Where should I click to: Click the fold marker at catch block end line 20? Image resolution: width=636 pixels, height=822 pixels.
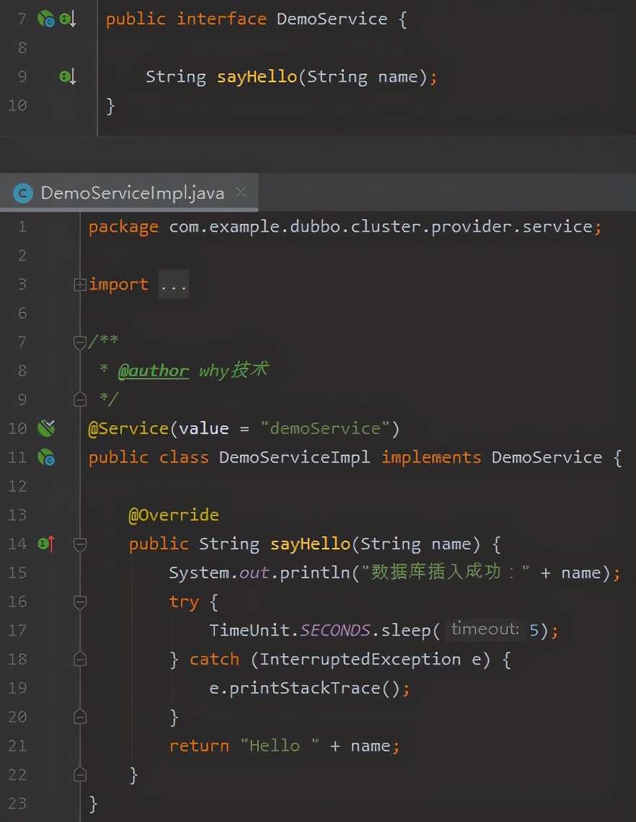click(80, 717)
